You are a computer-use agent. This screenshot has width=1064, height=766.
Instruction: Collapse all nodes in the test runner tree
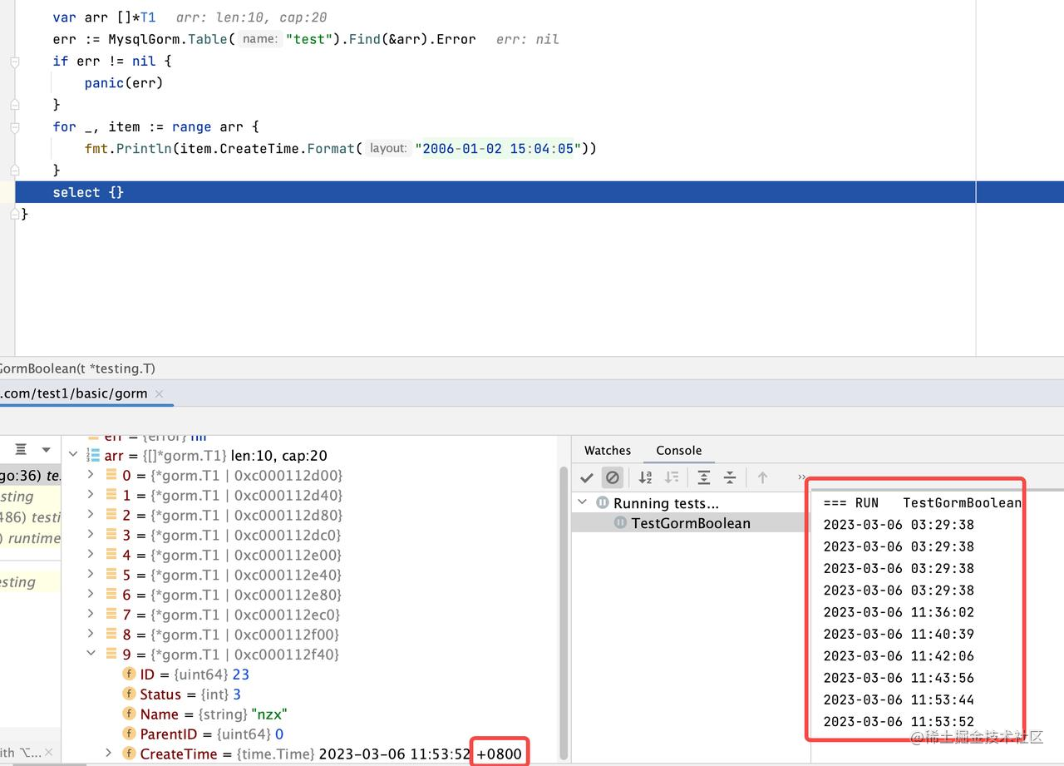(730, 477)
